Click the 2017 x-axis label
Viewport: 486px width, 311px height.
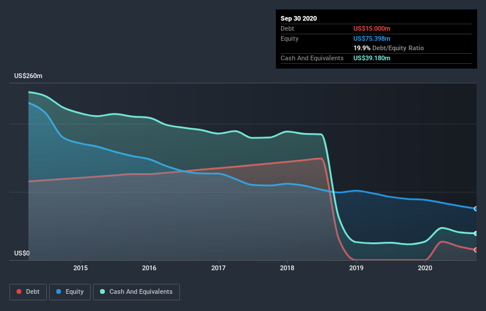click(x=218, y=268)
